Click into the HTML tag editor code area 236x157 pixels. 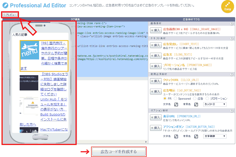[112, 81]
